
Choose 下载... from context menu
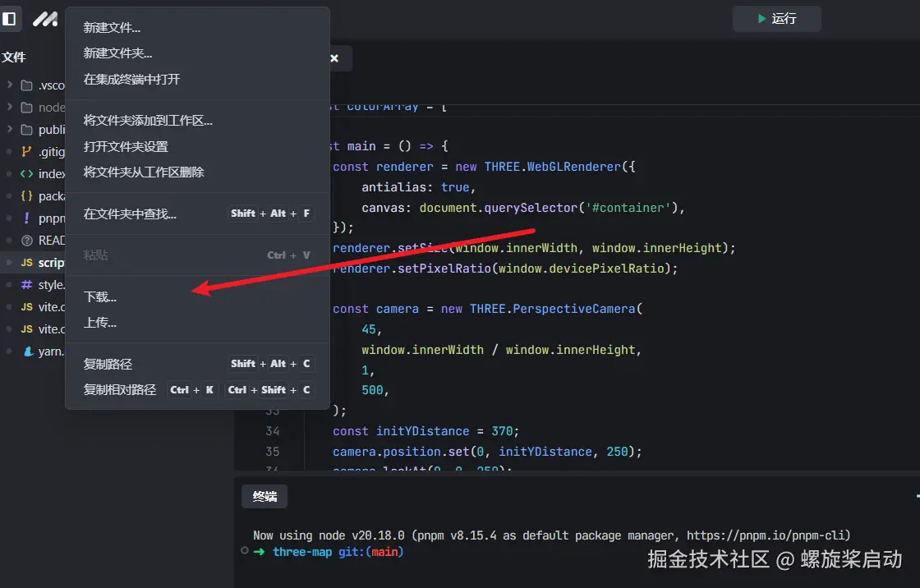point(197,297)
